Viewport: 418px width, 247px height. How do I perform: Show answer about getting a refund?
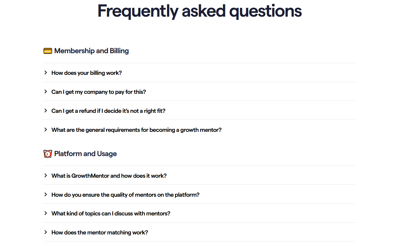[108, 111]
